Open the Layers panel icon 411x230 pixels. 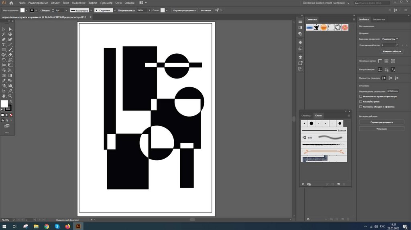tap(300, 57)
